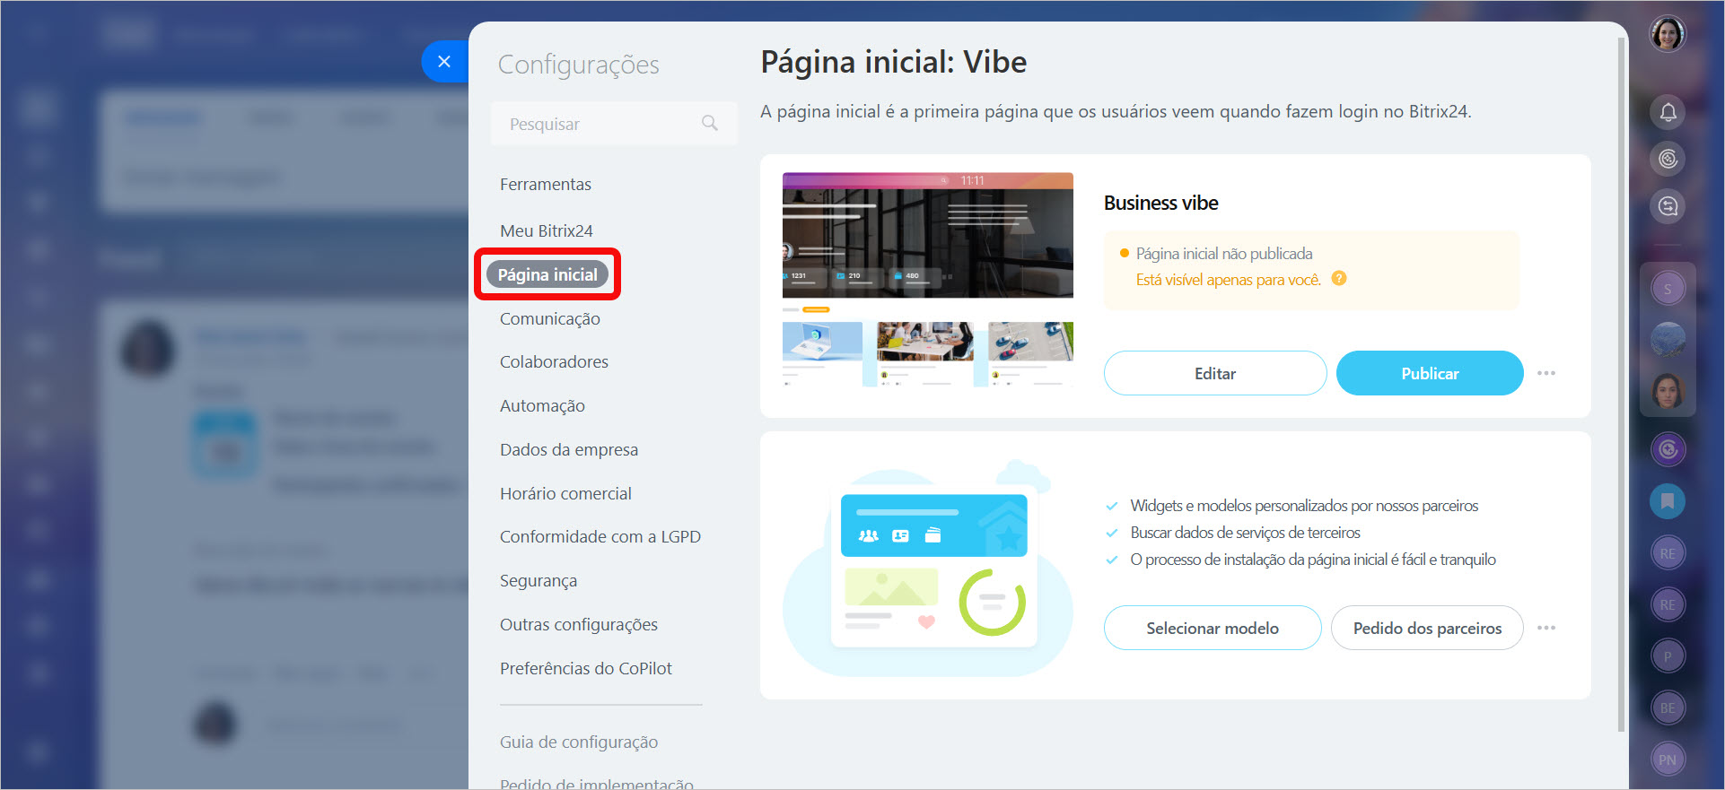
Task: Open the S contact avatar in right sidebar
Action: click(1668, 289)
